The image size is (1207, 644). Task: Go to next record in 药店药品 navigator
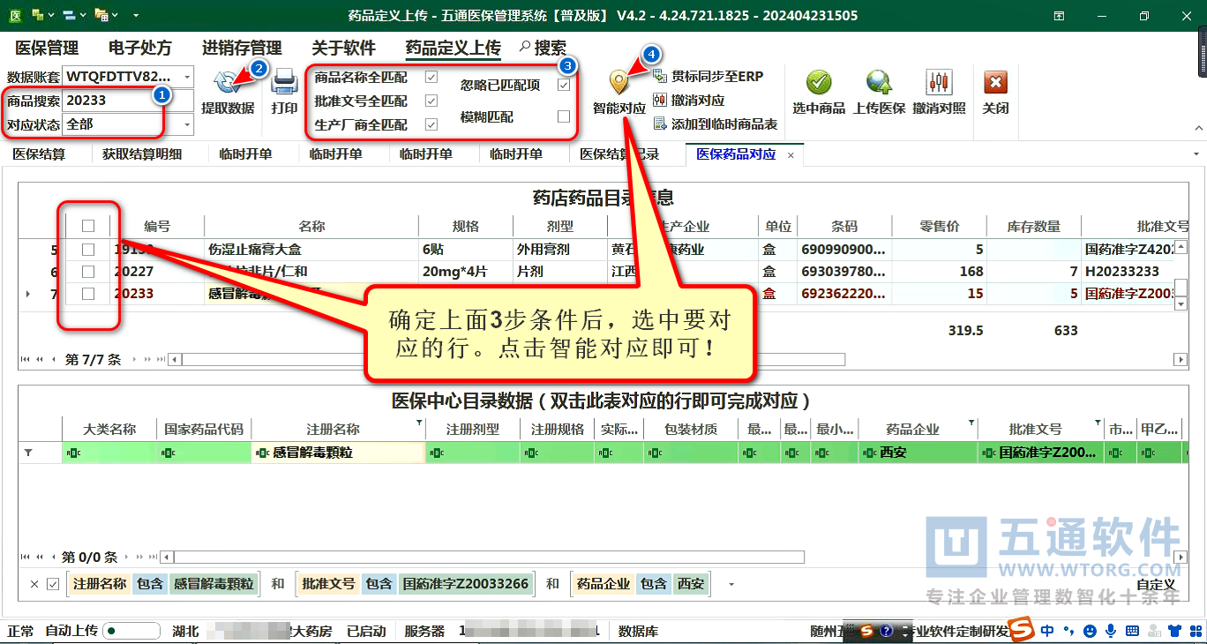pyautogui.click(x=135, y=360)
